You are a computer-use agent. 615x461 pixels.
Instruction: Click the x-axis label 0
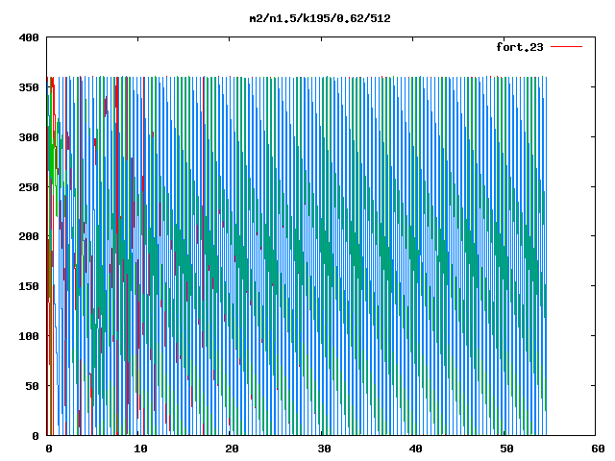point(49,449)
